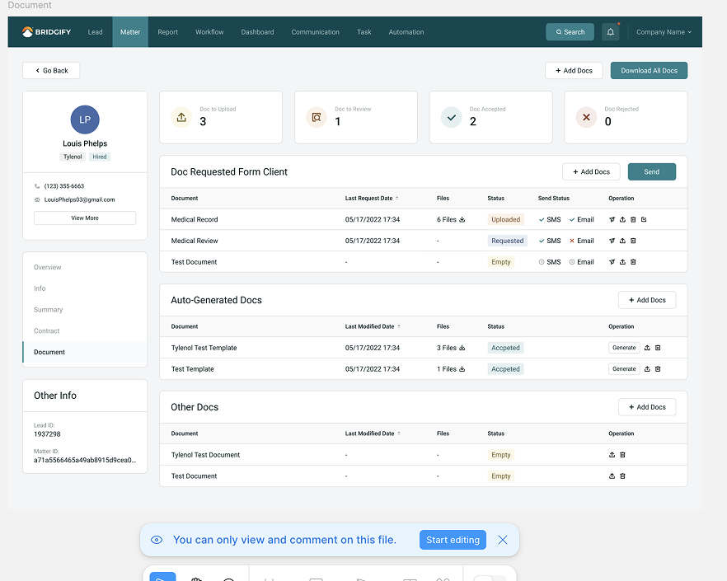Screen dimensions: 727x581
Task: Delete Test Document in client docs
Action: pyautogui.click(x=633, y=262)
